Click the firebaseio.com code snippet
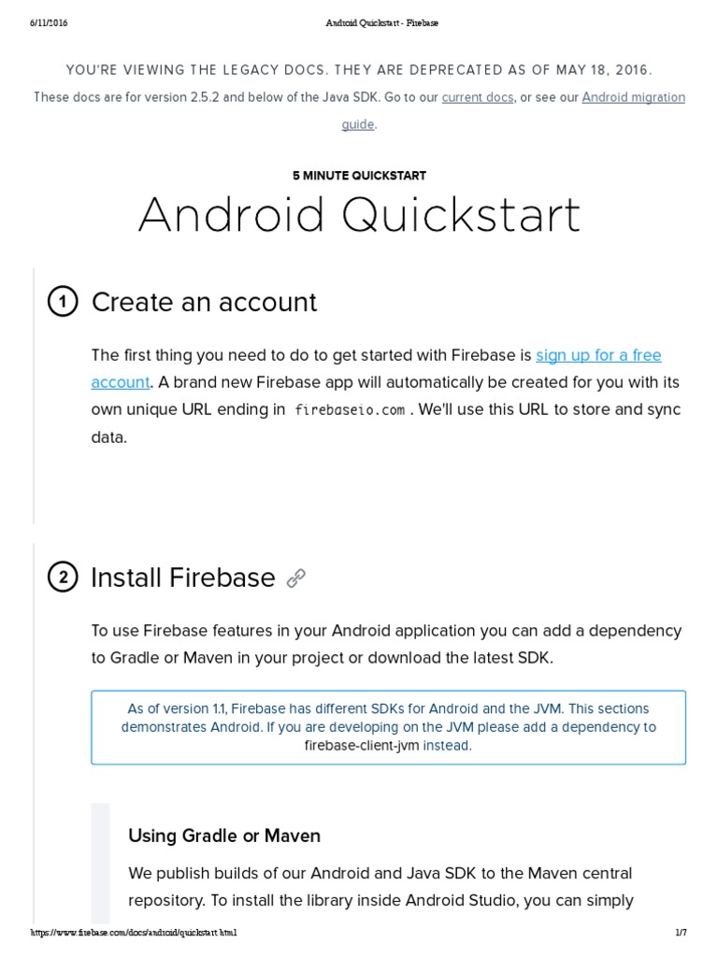This screenshot has height=957, width=718. click(351, 410)
